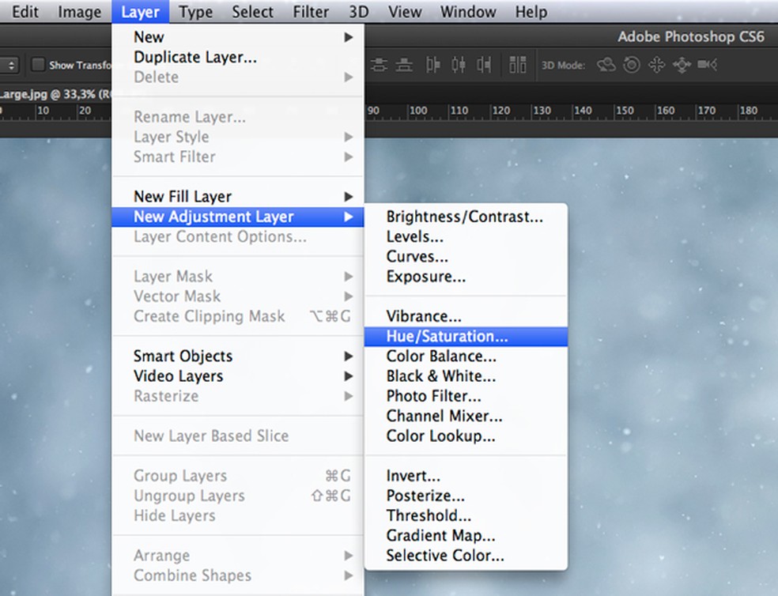Screen dimensions: 778x596
Task: Choose New from the Layer menu
Action: pos(238,37)
